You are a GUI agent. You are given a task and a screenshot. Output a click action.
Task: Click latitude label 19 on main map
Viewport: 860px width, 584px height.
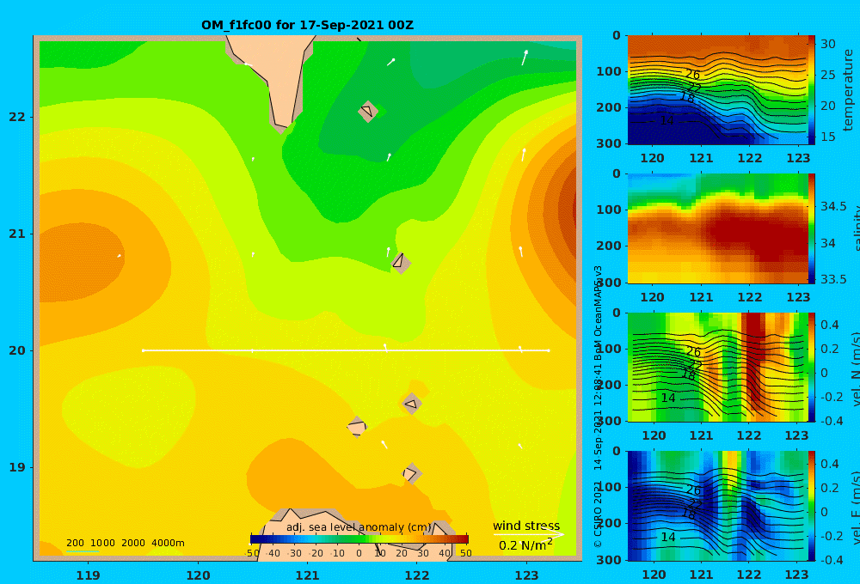click(17, 467)
